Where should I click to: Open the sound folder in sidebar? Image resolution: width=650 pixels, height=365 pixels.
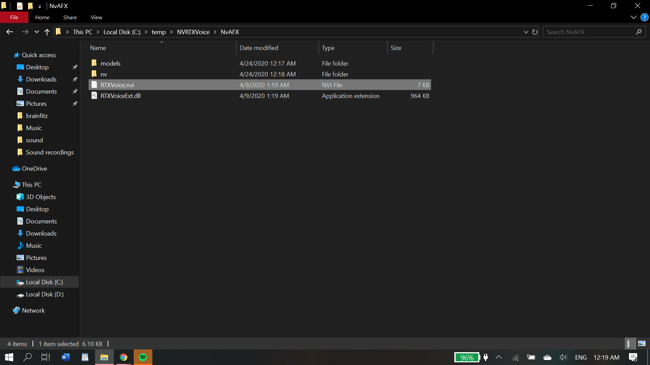(34, 140)
